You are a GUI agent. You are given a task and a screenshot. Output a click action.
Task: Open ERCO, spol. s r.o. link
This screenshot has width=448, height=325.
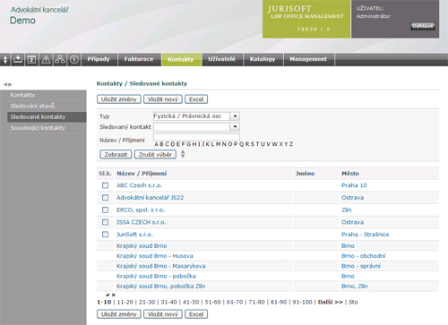click(x=141, y=210)
